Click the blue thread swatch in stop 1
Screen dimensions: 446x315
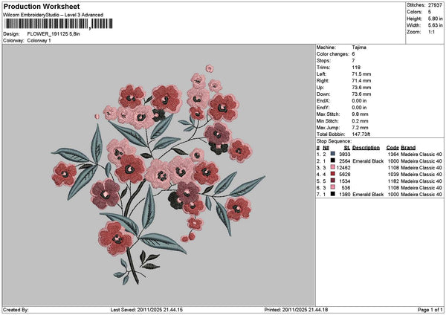click(333, 154)
